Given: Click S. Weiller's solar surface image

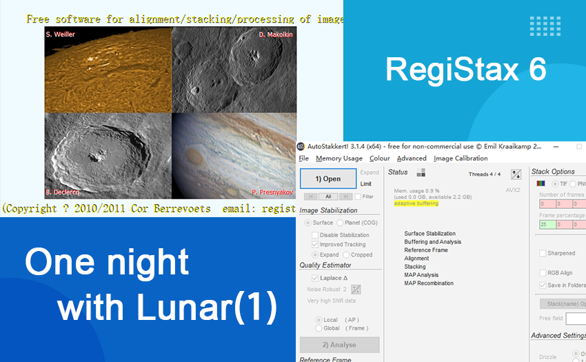Looking at the screenshot, I should pos(108,70).
